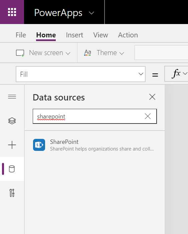Select the SharePoint connector icon
188x234 pixels.
tap(39, 145)
